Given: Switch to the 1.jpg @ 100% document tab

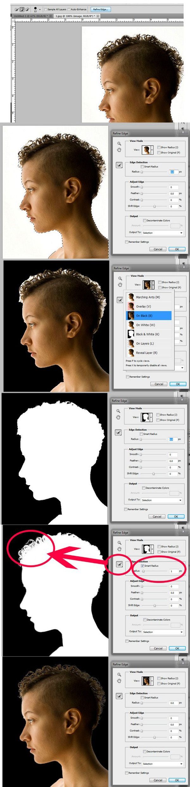Looking at the screenshot, I should tap(75, 16).
